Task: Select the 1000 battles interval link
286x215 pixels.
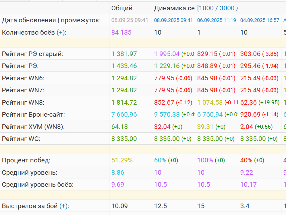Action: click(x=206, y=8)
